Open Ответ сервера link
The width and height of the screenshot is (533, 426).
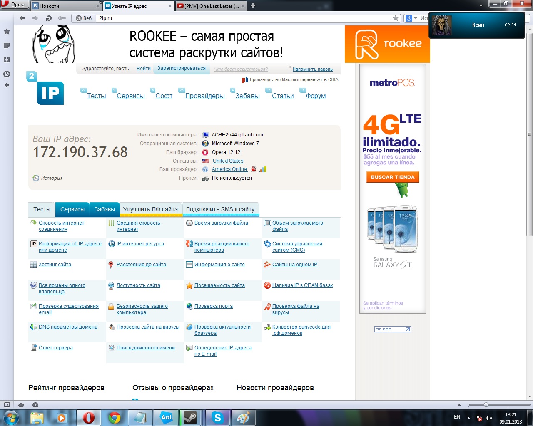56,348
